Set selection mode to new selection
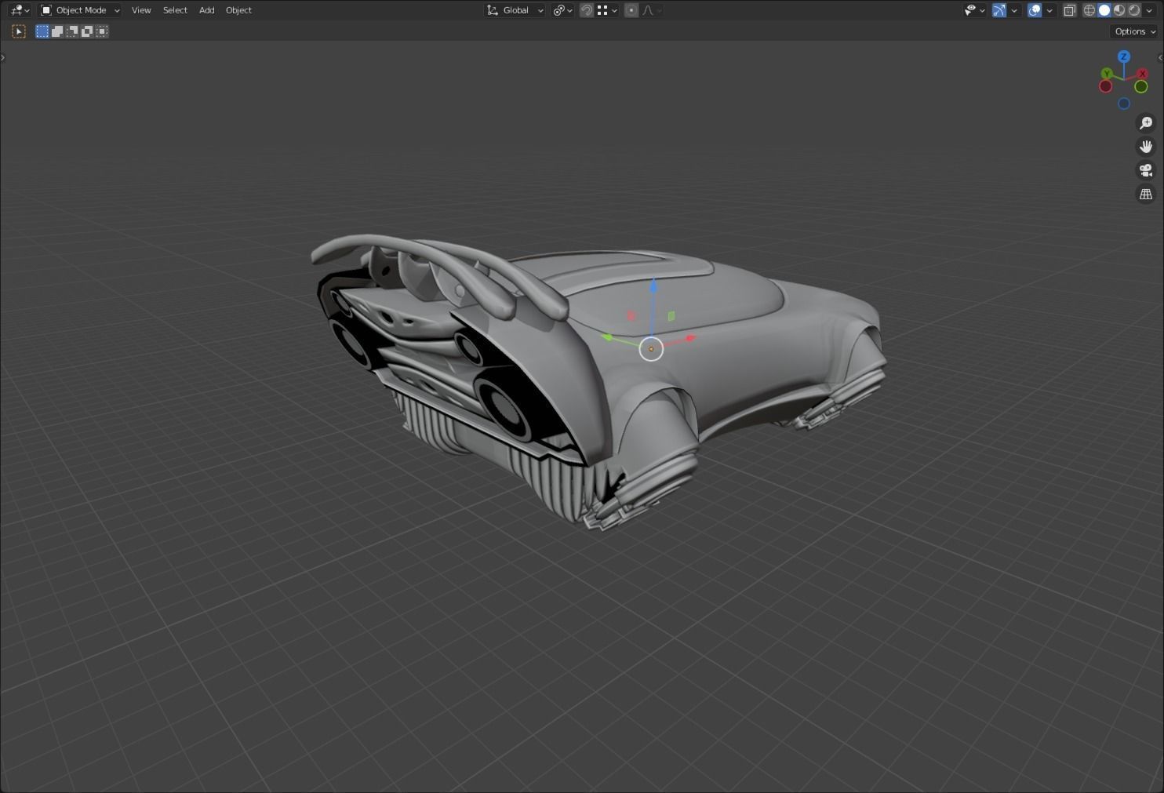This screenshot has width=1164, height=793. pos(42,31)
